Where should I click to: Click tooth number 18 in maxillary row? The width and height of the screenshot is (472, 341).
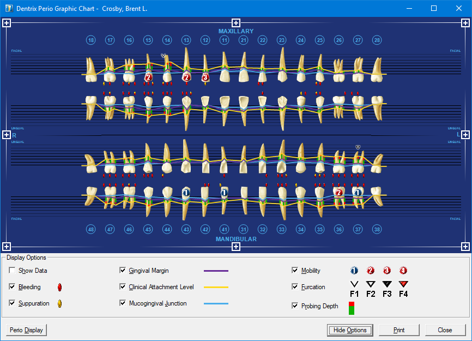pyautogui.click(x=90, y=40)
